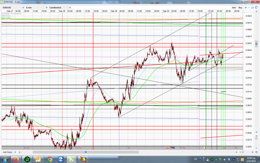Viewport: 260px width, 163px height.
Task: Open the Candlestick chart type dropdown
Action: tap(60, 8)
